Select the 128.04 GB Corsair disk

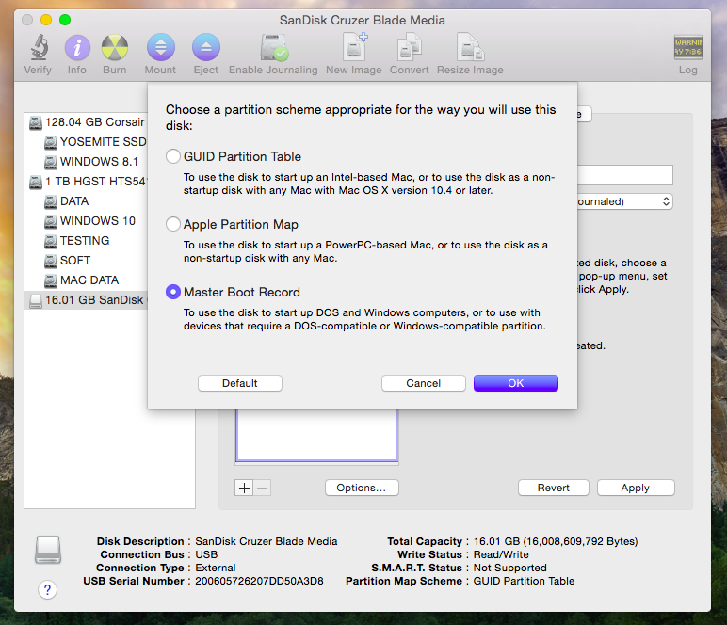[88, 122]
